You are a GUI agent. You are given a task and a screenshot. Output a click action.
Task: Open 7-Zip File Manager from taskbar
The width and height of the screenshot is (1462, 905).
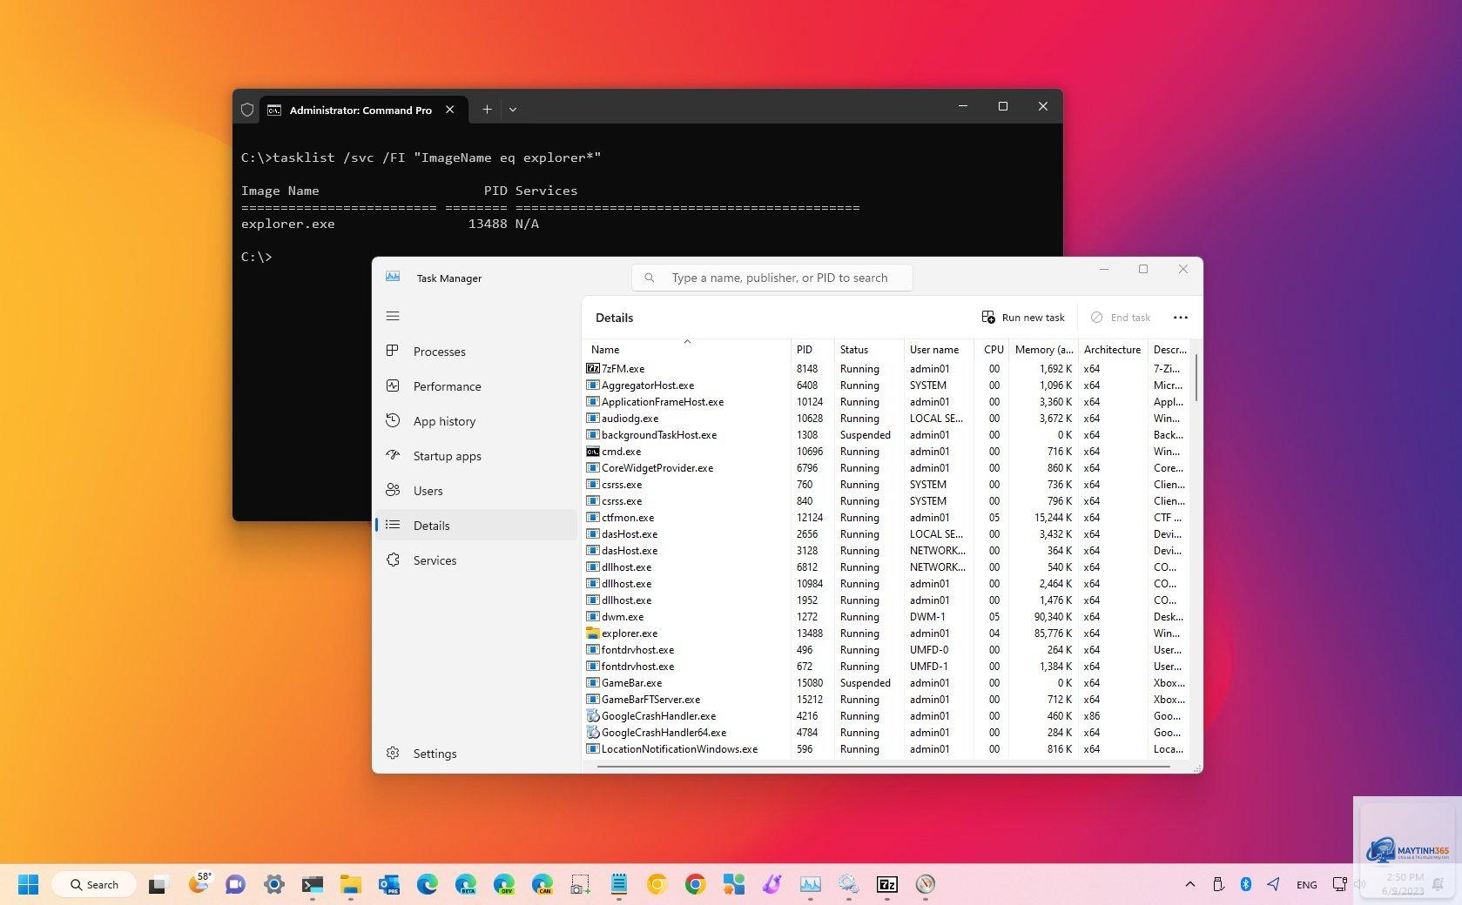(887, 884)
